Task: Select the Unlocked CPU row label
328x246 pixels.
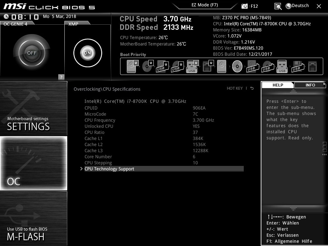Action: (x=99, y=126)
